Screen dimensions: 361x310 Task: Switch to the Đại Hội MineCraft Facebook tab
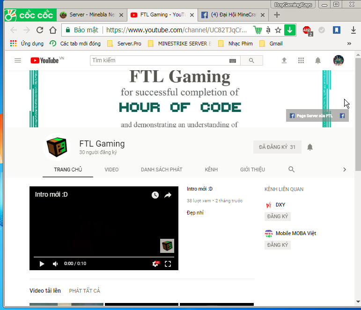[x=233, y=15]
